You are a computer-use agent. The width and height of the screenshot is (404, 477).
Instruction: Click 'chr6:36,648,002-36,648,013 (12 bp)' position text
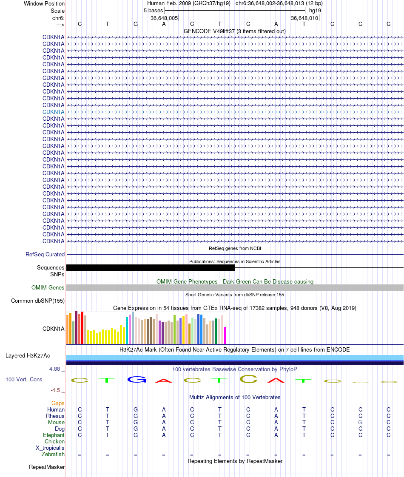pos(279,3)
